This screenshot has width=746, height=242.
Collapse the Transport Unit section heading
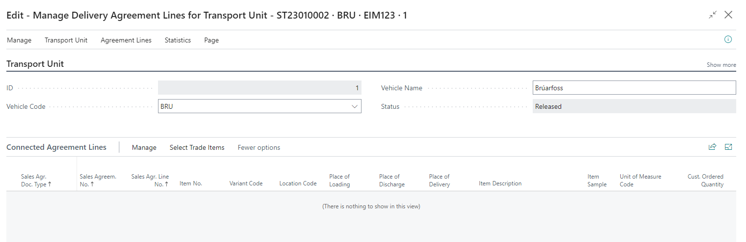pyautogui.click(x=35, y=64)
